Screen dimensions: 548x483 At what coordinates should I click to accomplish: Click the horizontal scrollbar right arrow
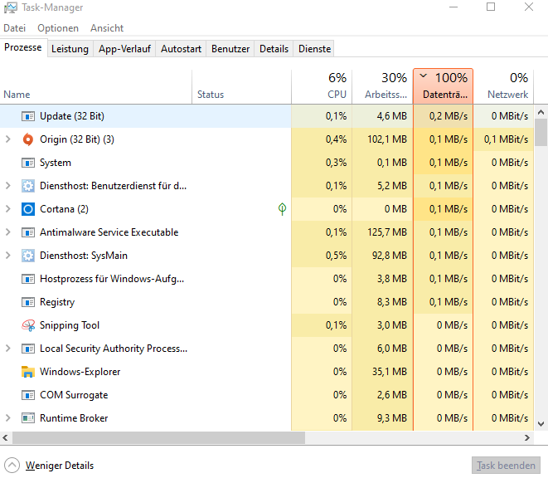(527, 438)
